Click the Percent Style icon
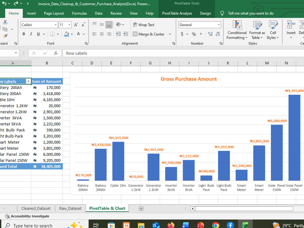The width and height of the screenshot is (304, 228). pos(194,34)
